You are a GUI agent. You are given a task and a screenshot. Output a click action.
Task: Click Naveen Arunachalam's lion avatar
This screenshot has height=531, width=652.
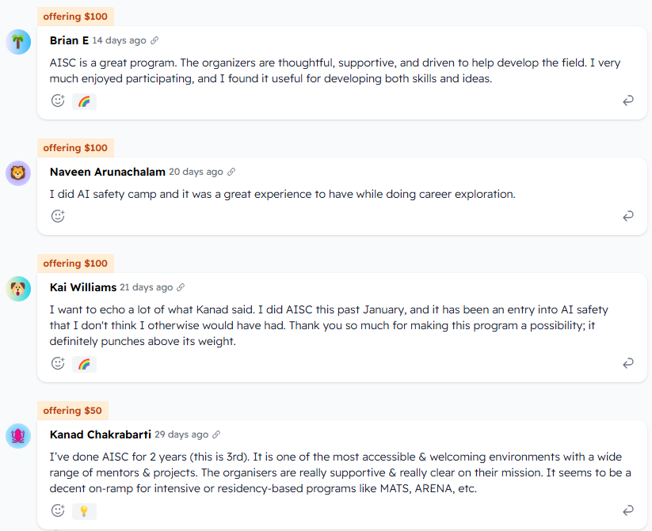[18, 173]
